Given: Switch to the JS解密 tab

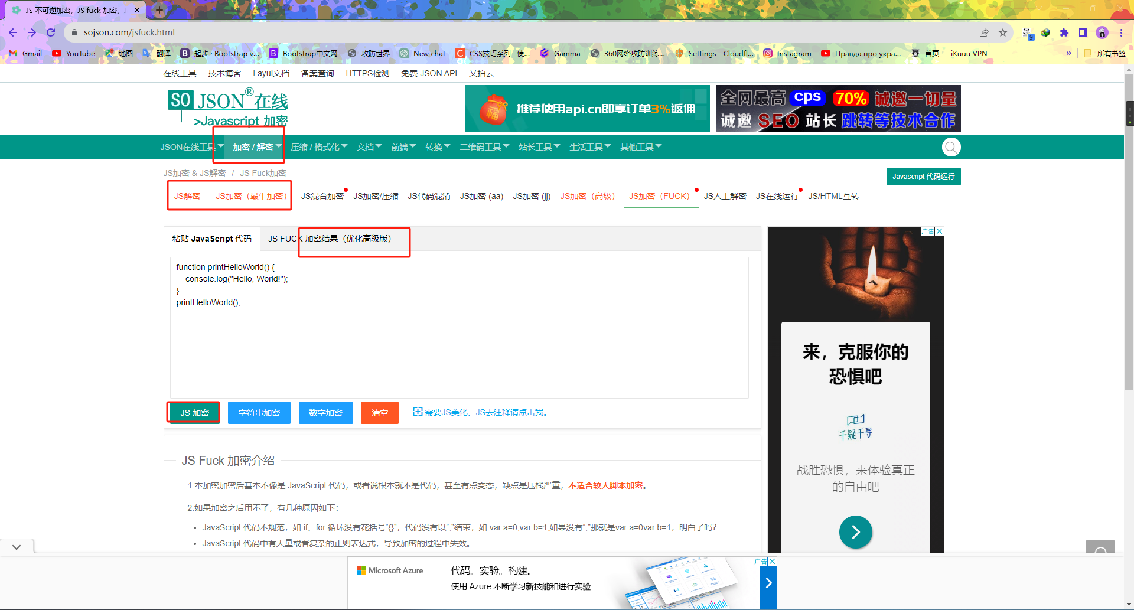Looking at the screenshot, I should (187, 196).
